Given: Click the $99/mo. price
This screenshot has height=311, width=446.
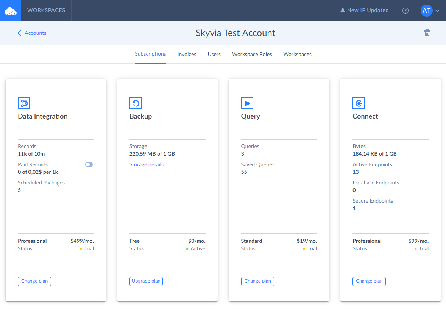Looking at the screenshot, I should 418,241.
